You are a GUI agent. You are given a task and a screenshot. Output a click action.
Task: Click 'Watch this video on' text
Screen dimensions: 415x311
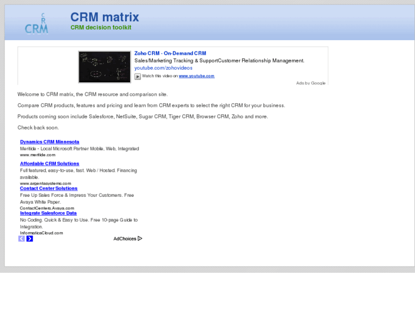point(160,76)
